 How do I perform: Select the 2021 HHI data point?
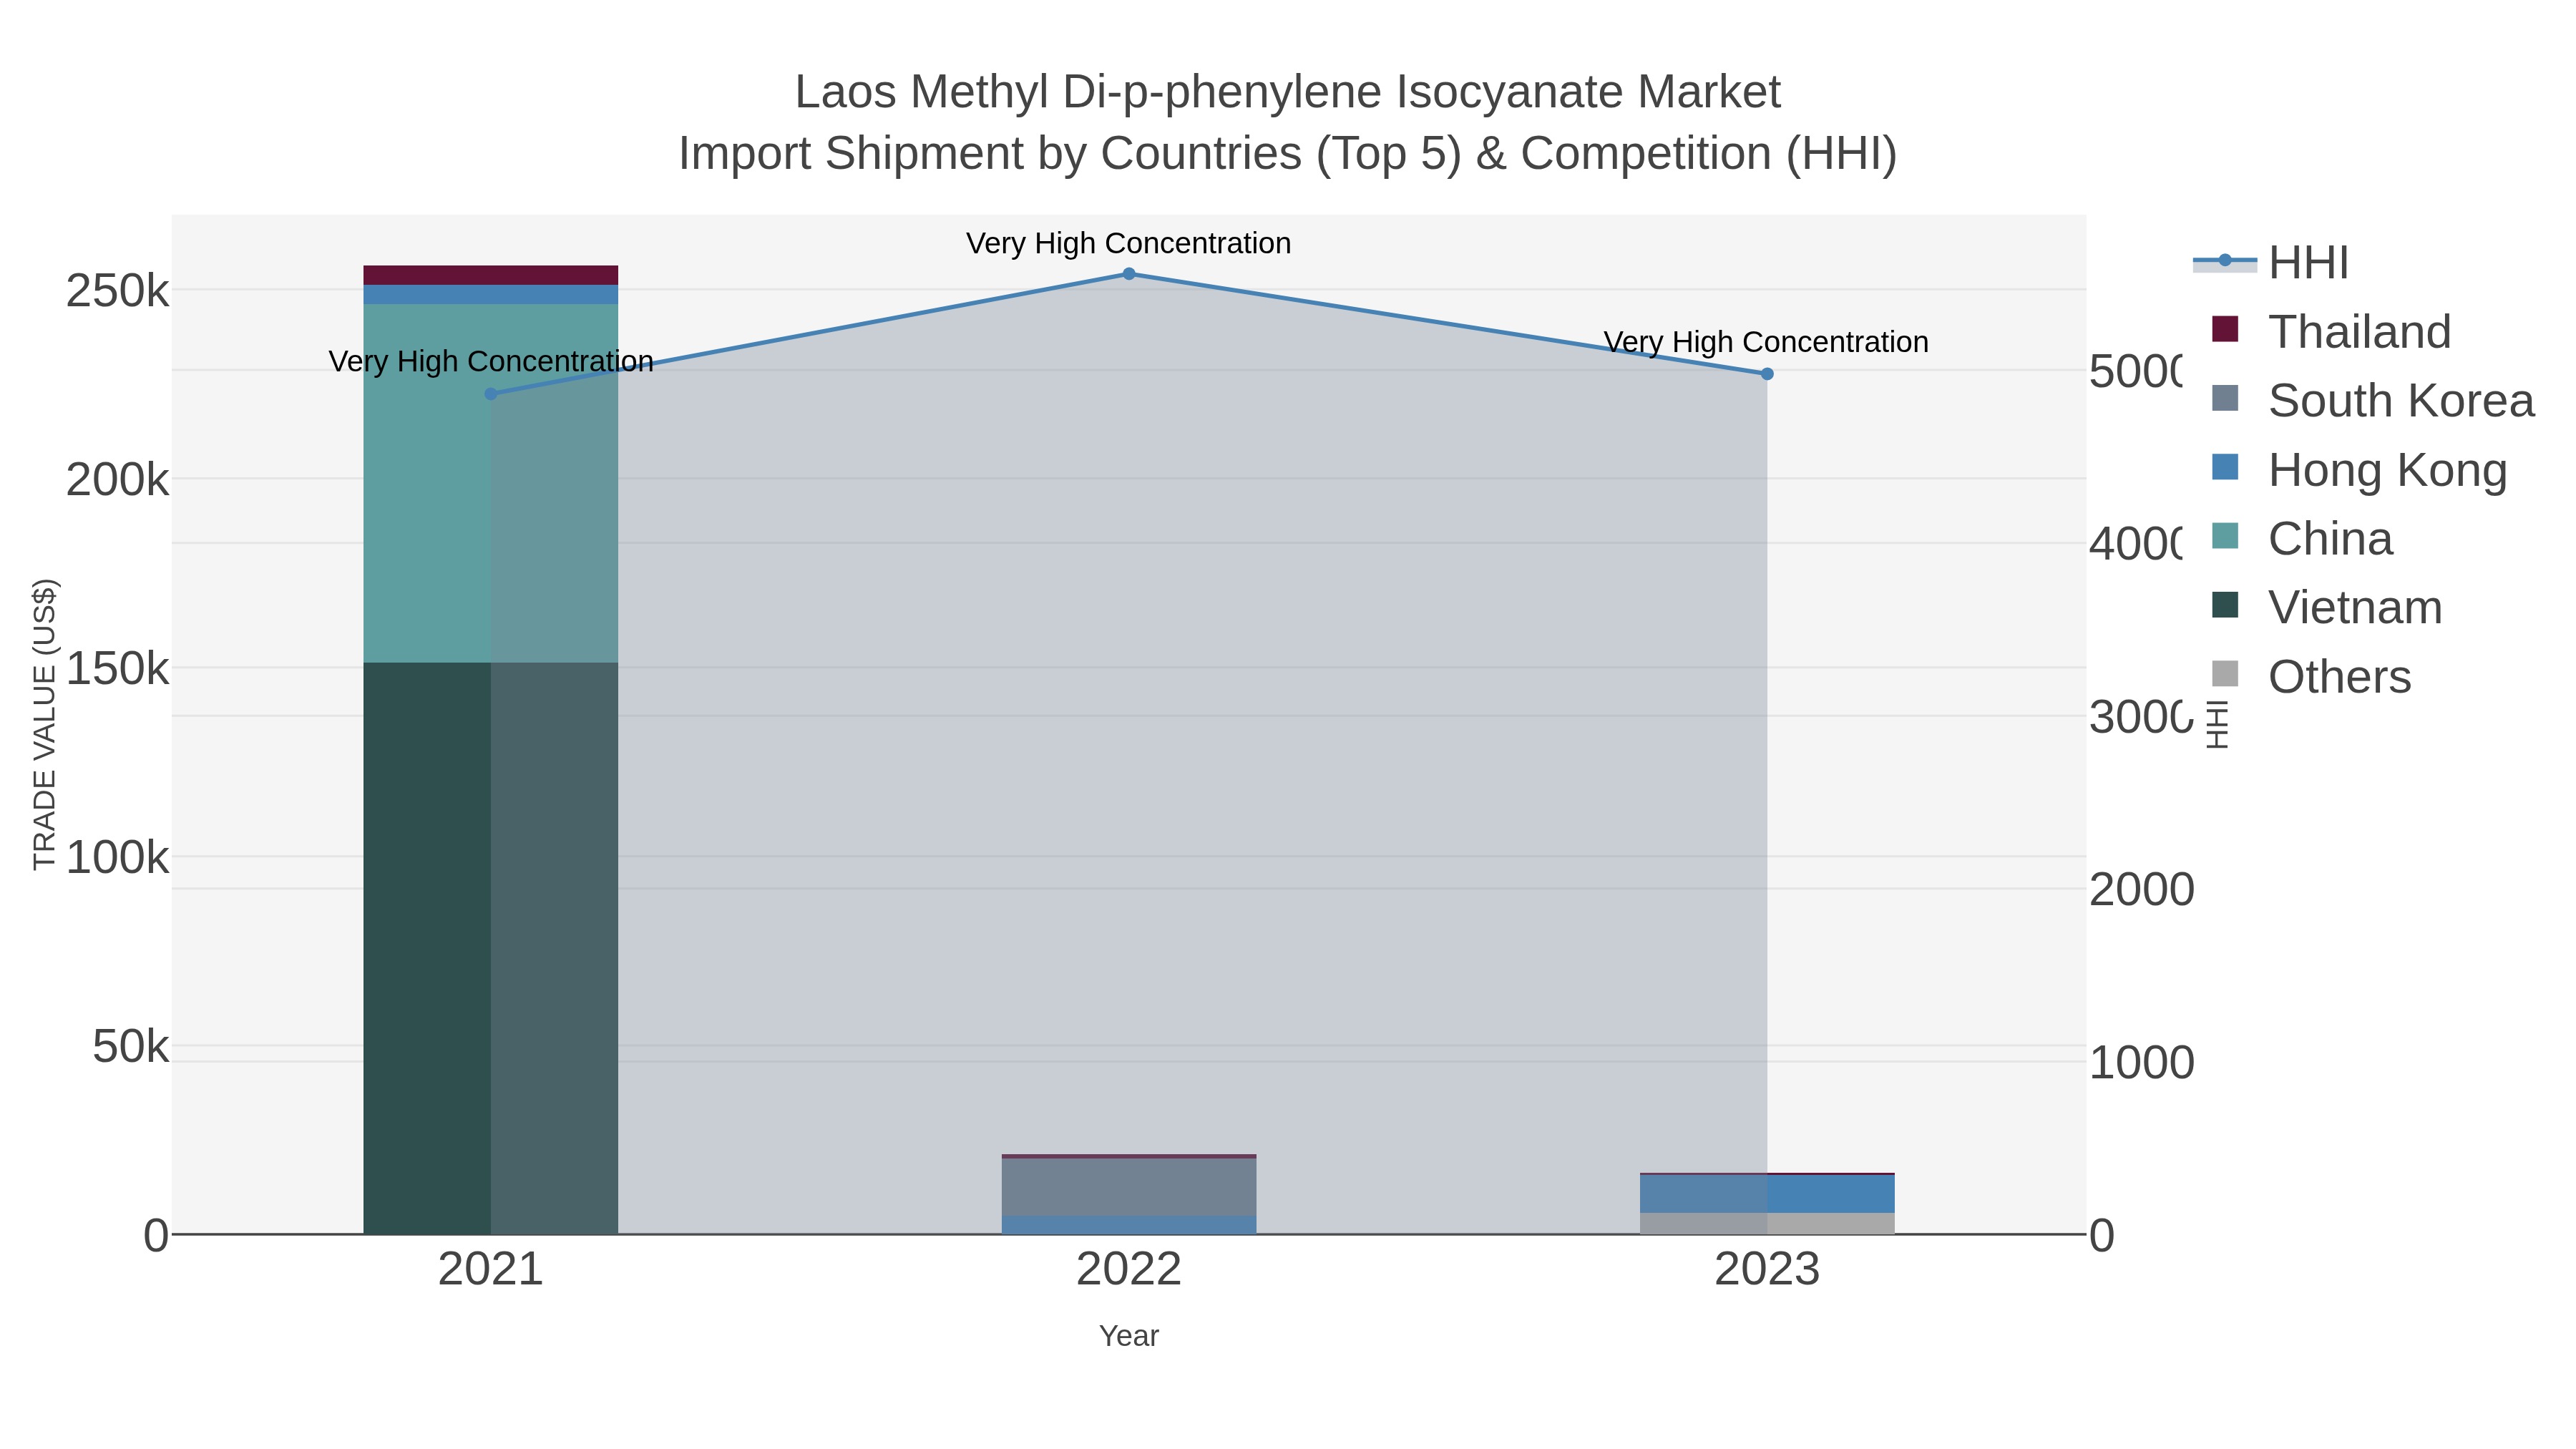point(491,394)
